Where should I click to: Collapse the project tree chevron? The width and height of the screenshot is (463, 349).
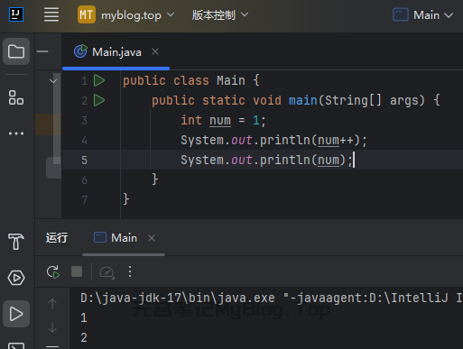(x=53, y=81)
